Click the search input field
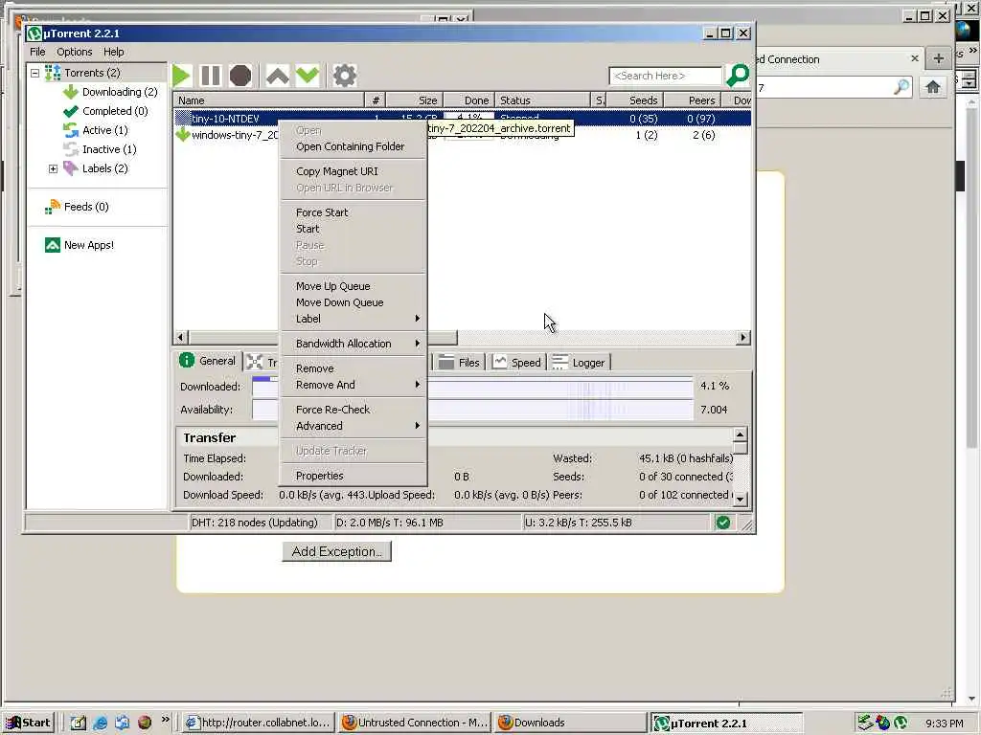Image resolution: width=981 pixels, height=735 pixels. (665, 76)
